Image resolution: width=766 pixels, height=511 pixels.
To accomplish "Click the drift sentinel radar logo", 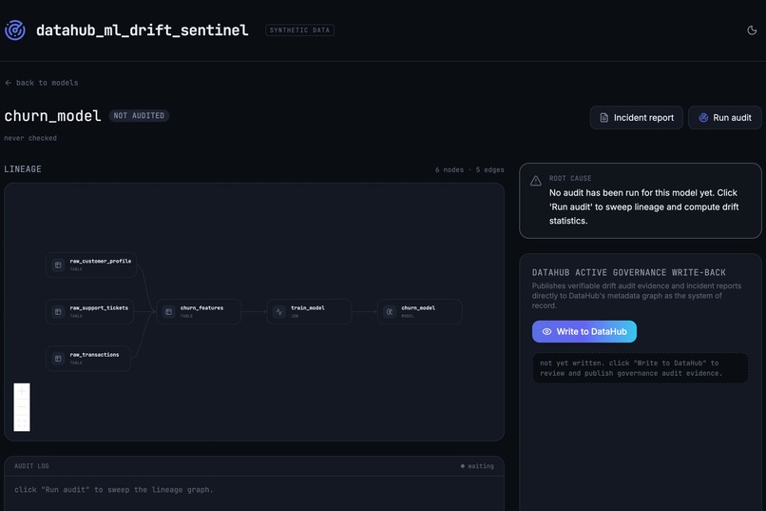I will [15, 30].
